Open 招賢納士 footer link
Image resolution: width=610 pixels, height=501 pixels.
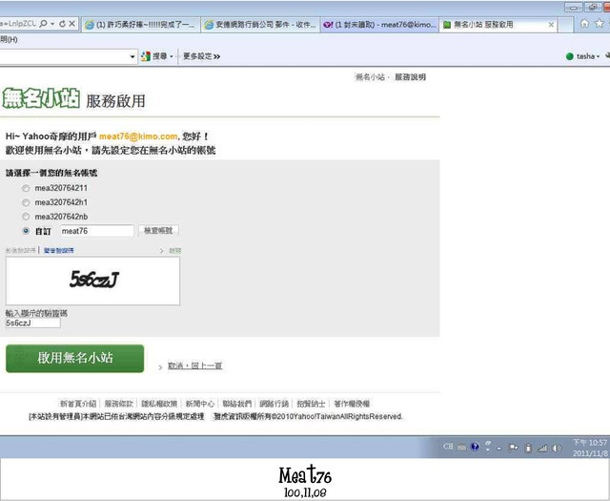pos(311,404)
